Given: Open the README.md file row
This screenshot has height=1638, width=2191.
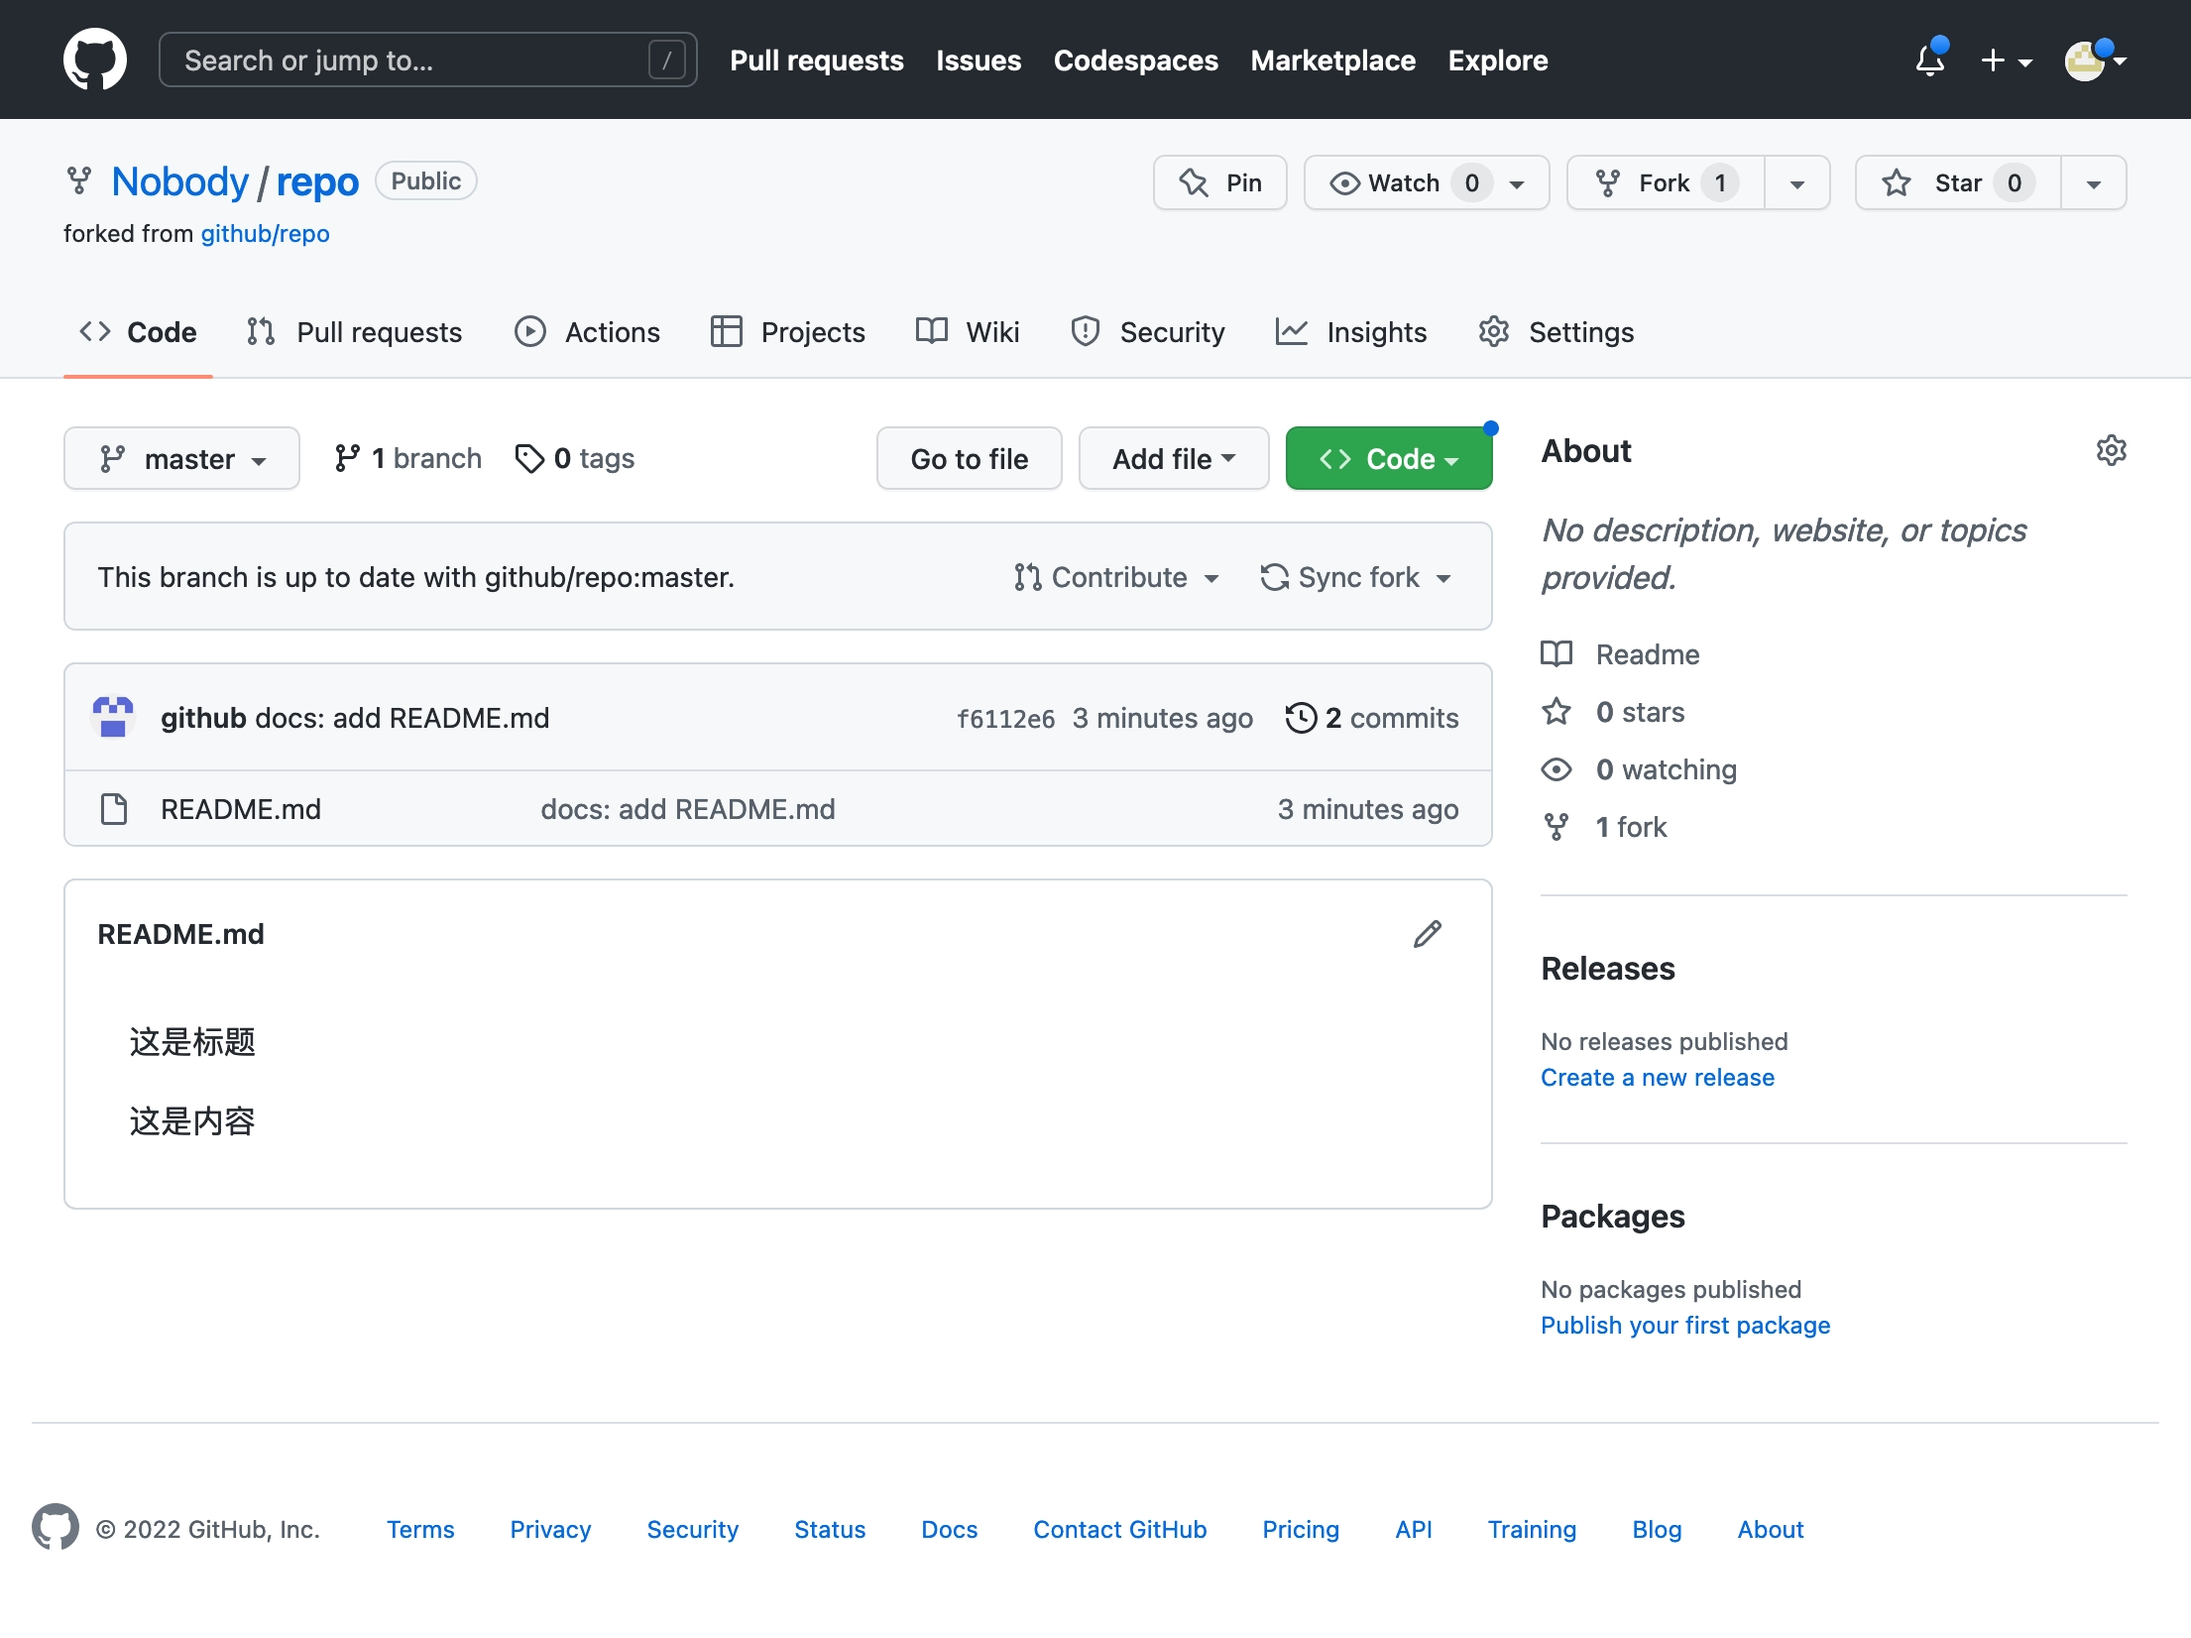Looking at the screenshot, I should coord(778,809).
